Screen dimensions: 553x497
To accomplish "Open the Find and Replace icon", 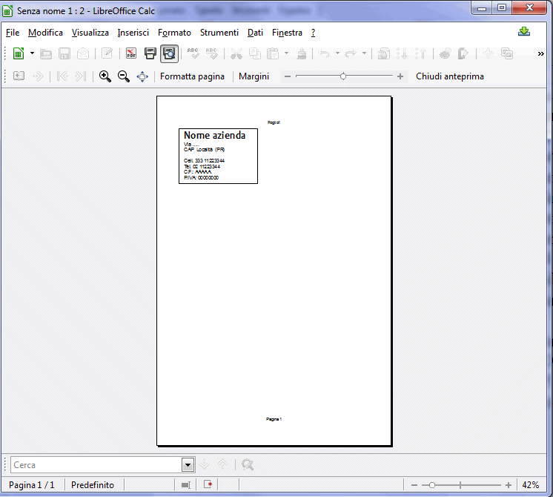I will click(248, 464).
